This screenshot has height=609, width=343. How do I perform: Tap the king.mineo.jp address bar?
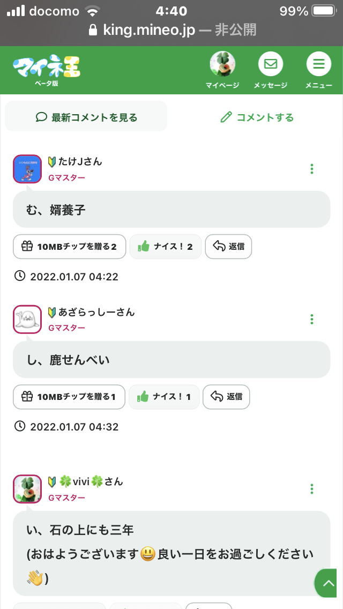[171, 30]
